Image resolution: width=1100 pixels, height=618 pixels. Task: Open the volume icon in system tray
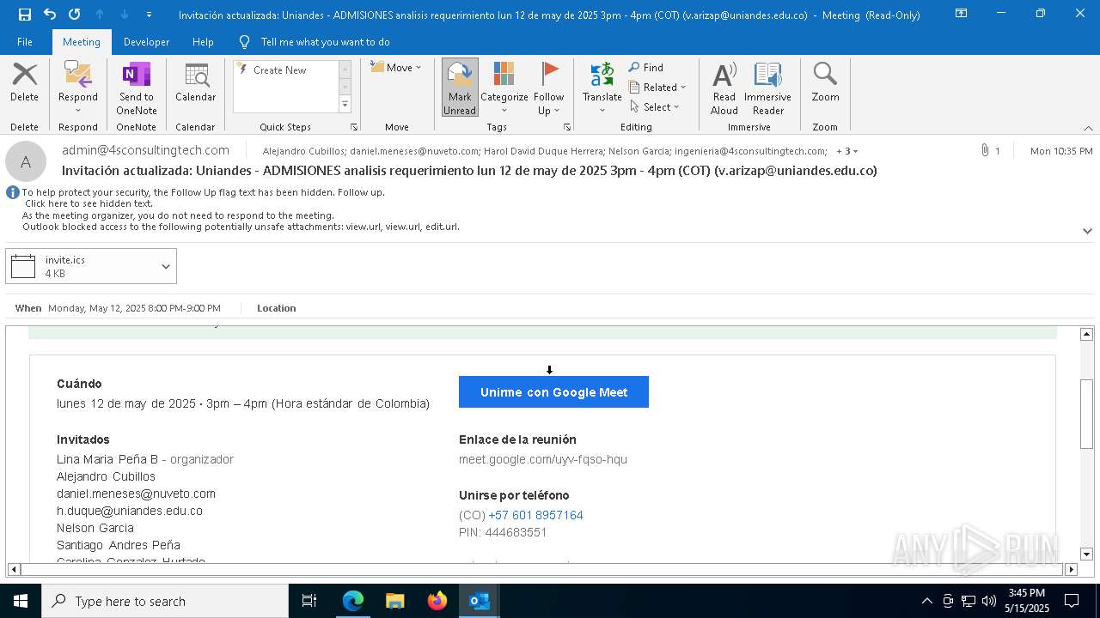click(989, 601)
